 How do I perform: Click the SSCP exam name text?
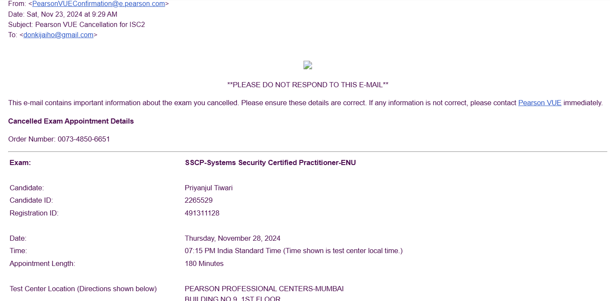[x=270, y=163]
